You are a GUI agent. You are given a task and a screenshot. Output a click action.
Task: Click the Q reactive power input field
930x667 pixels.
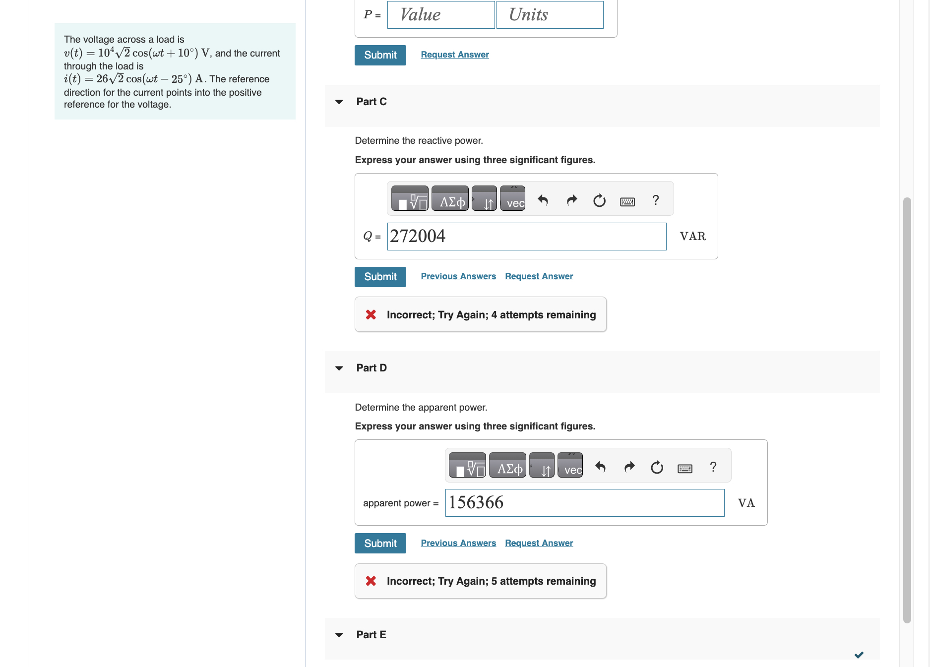(x=527, y=237)
